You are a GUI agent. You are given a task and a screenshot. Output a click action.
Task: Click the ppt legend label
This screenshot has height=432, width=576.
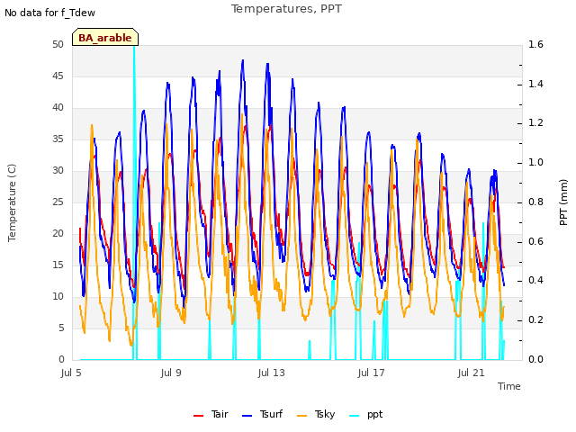[374, 415]
